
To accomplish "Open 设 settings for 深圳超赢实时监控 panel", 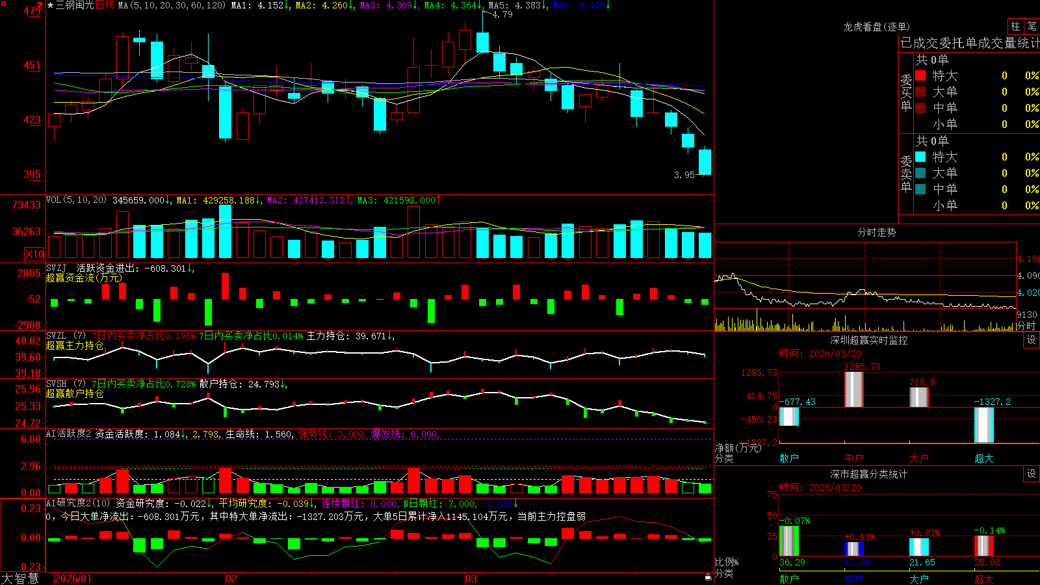I will click(x=1032, y=340).
